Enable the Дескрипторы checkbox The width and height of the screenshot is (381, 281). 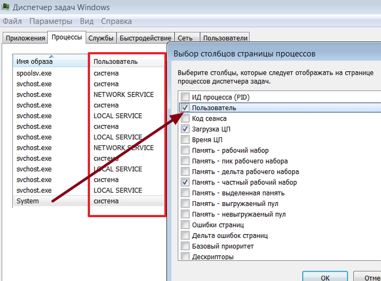[x=185, y=256]
